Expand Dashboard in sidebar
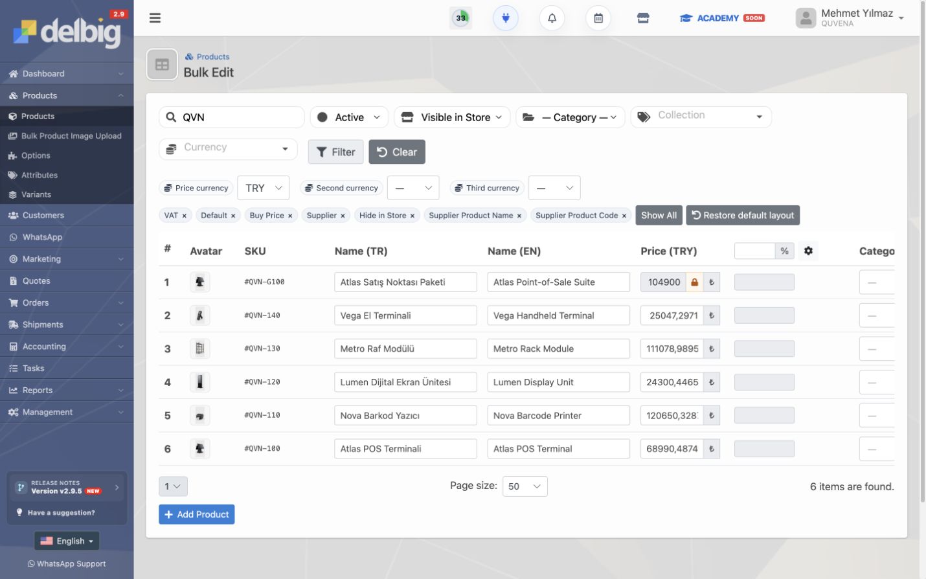 67,74
